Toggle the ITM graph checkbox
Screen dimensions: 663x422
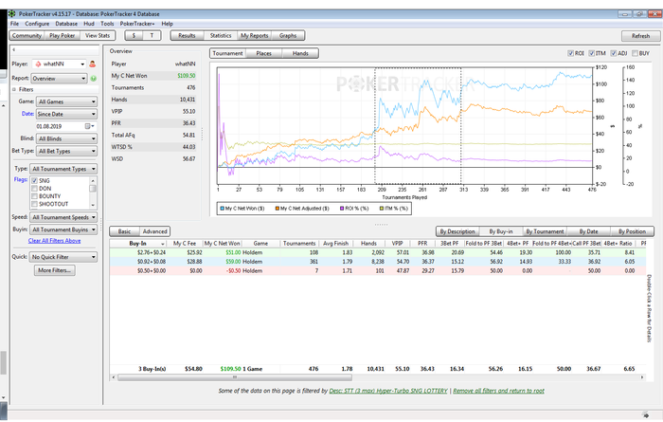(x=592, y=53)
